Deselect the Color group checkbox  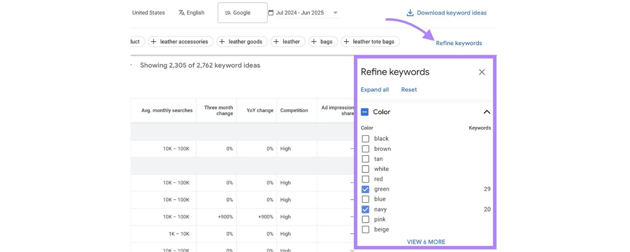[x=365, y=112]
